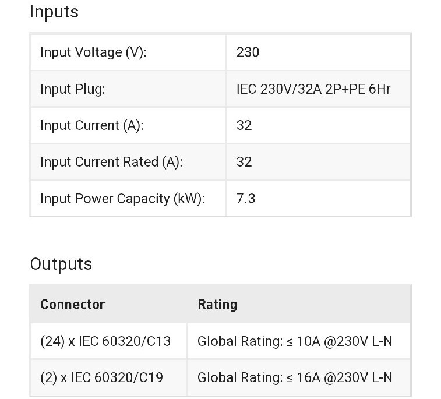Select the Input Current Rated (A) label
The width and height of the screenshot is (441, 399).
coord(111,162)
